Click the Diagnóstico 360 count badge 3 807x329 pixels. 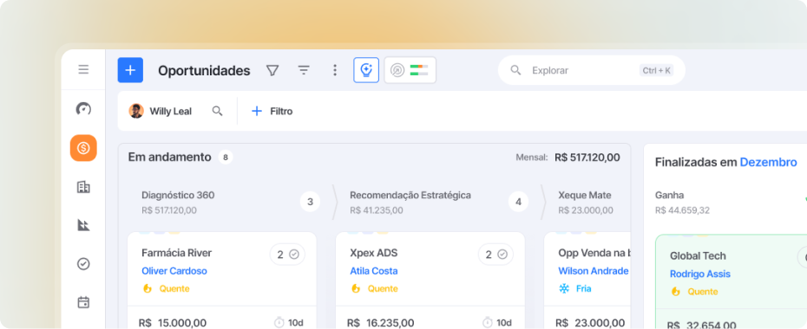click(311, 203)
